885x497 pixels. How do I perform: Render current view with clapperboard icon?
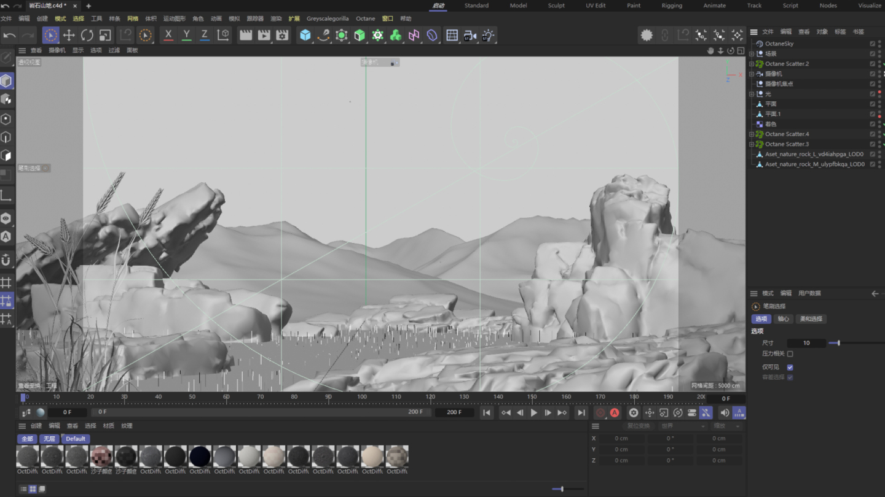pyautogui.click(x=246, y=35)
